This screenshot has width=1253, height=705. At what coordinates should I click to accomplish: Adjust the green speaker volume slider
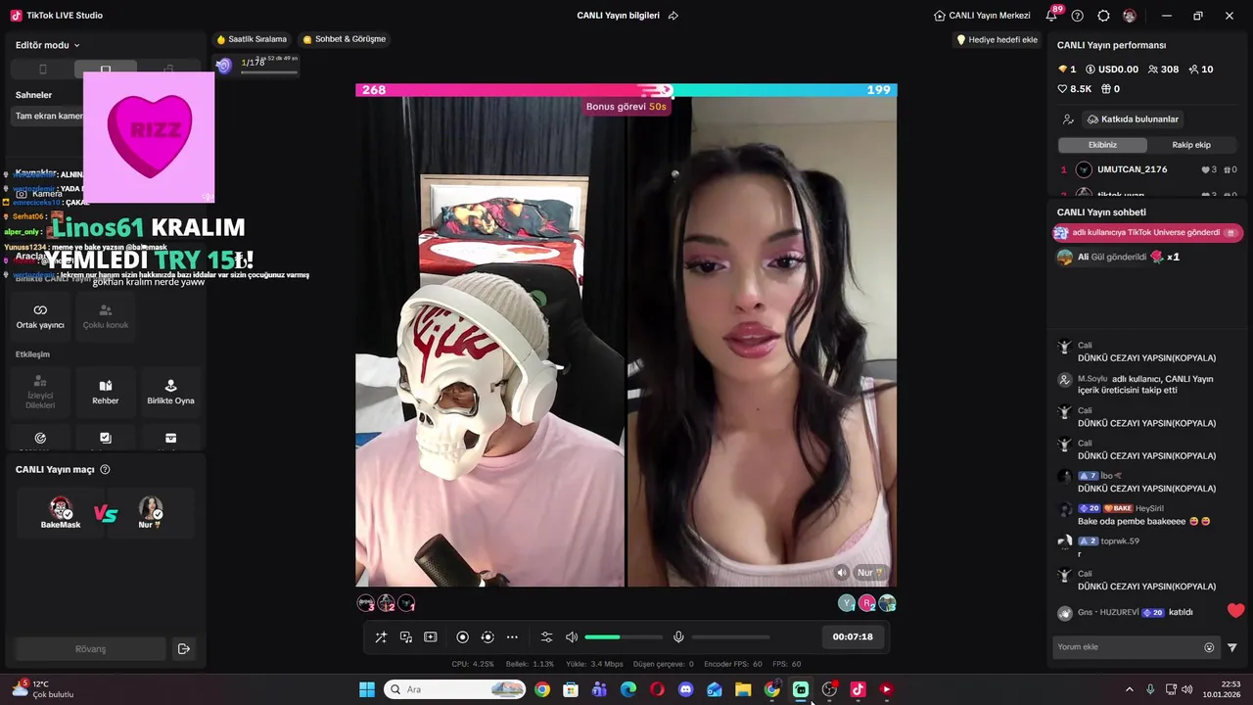tap(624, 637)
